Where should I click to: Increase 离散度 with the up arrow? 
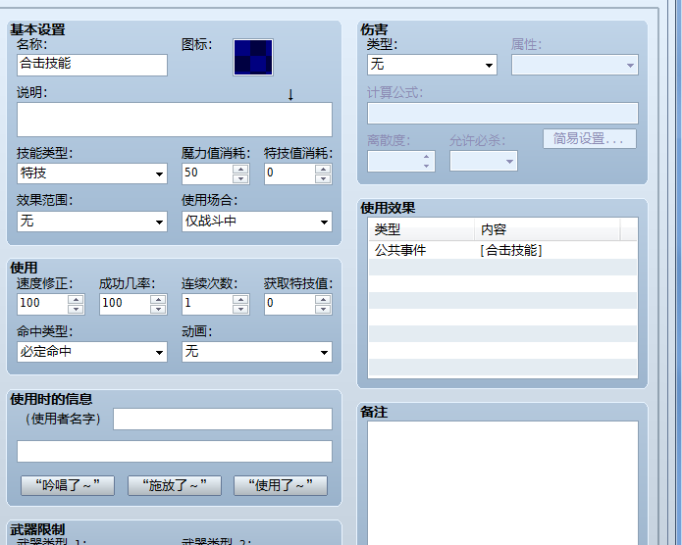(x=426, y=157)
